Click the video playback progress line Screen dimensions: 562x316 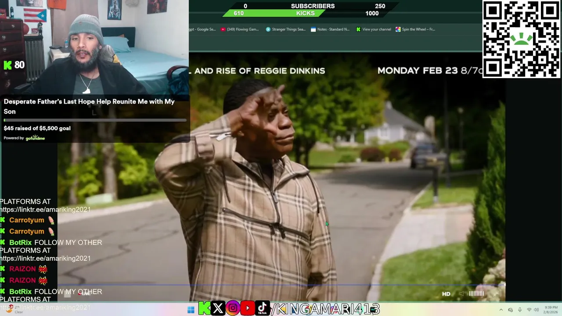[281, 285]
